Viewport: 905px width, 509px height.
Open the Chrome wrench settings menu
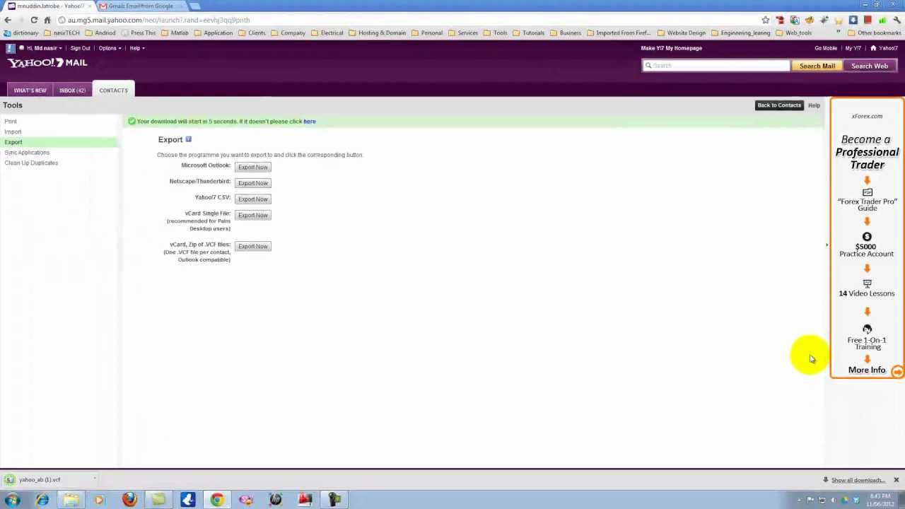coord(897,20)
